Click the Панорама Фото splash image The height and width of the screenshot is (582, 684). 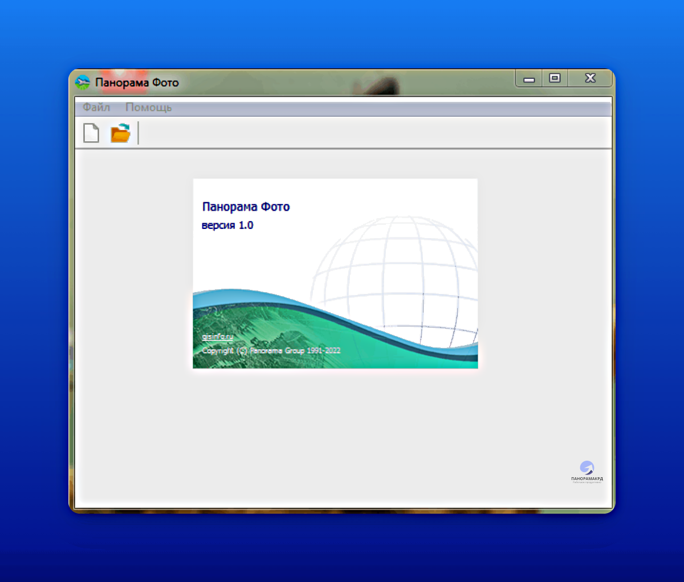point(335,273)
